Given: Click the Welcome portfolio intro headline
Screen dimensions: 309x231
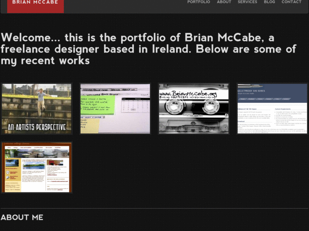Looking at the screenshot, I should (x=148, y=49).
